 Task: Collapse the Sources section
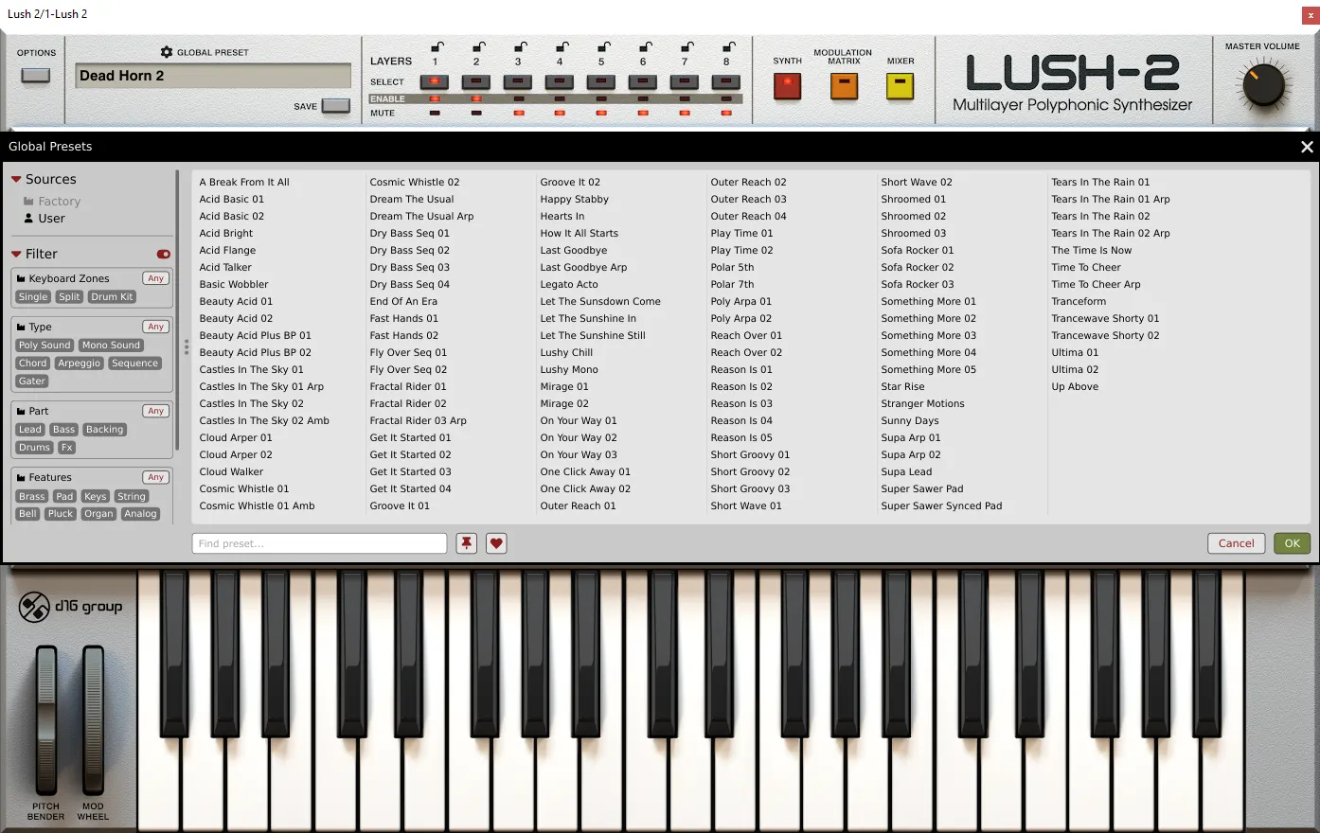point(16,179)
